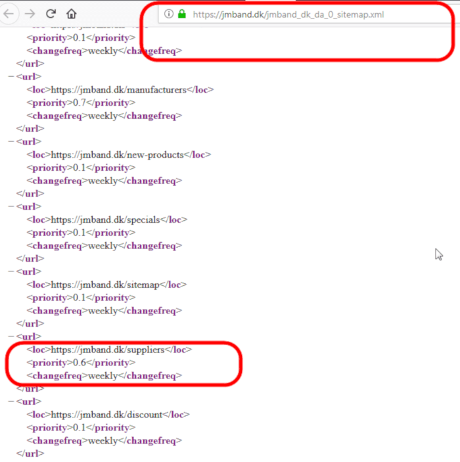
Task: Go back to the previous page
Action: point(9,14)
